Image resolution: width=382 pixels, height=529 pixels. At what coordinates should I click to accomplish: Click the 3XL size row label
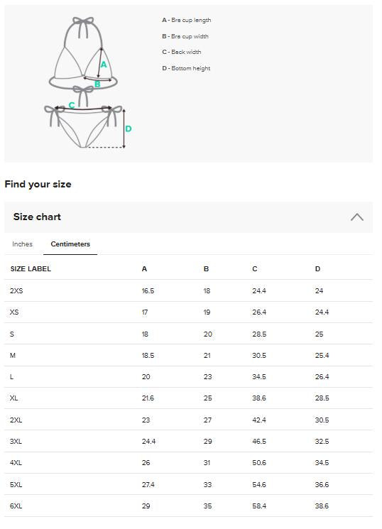(16, 441)
